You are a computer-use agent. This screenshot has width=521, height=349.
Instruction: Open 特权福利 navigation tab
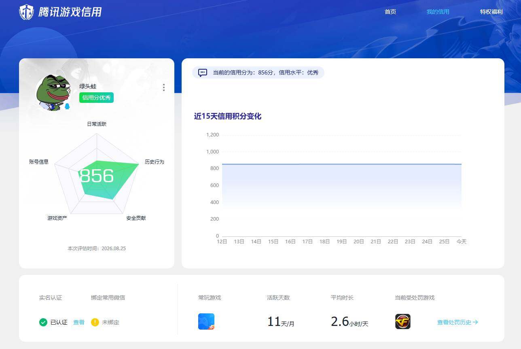pyautogui.click(x=491, y=12)
